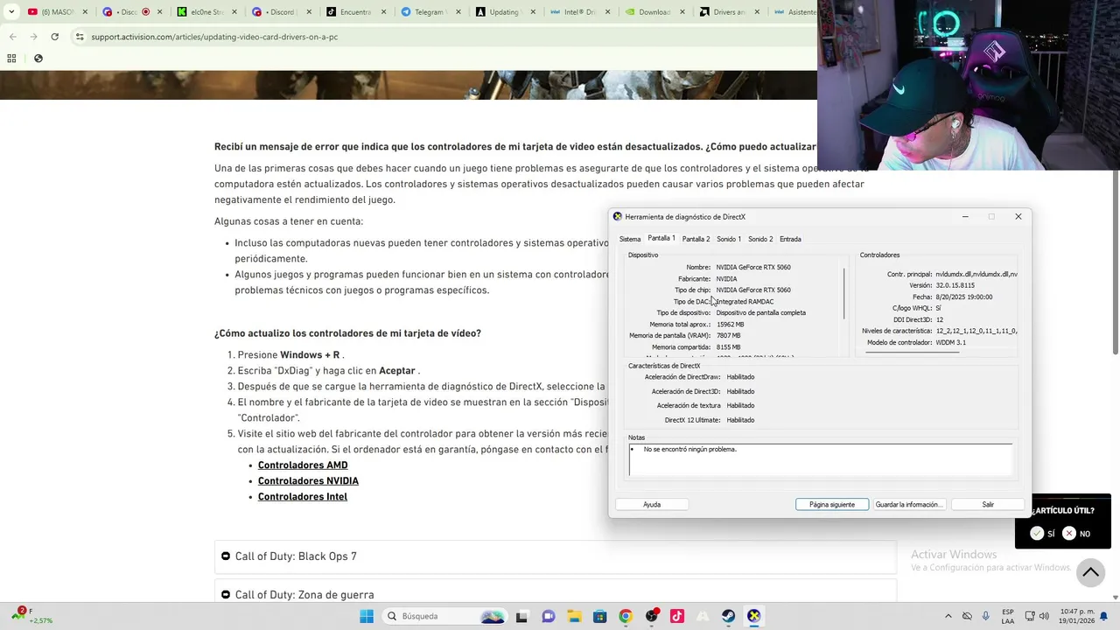Screen dimensions: 1120x630
Task: Click the microphone system tray icon
Action: point(986,616)
